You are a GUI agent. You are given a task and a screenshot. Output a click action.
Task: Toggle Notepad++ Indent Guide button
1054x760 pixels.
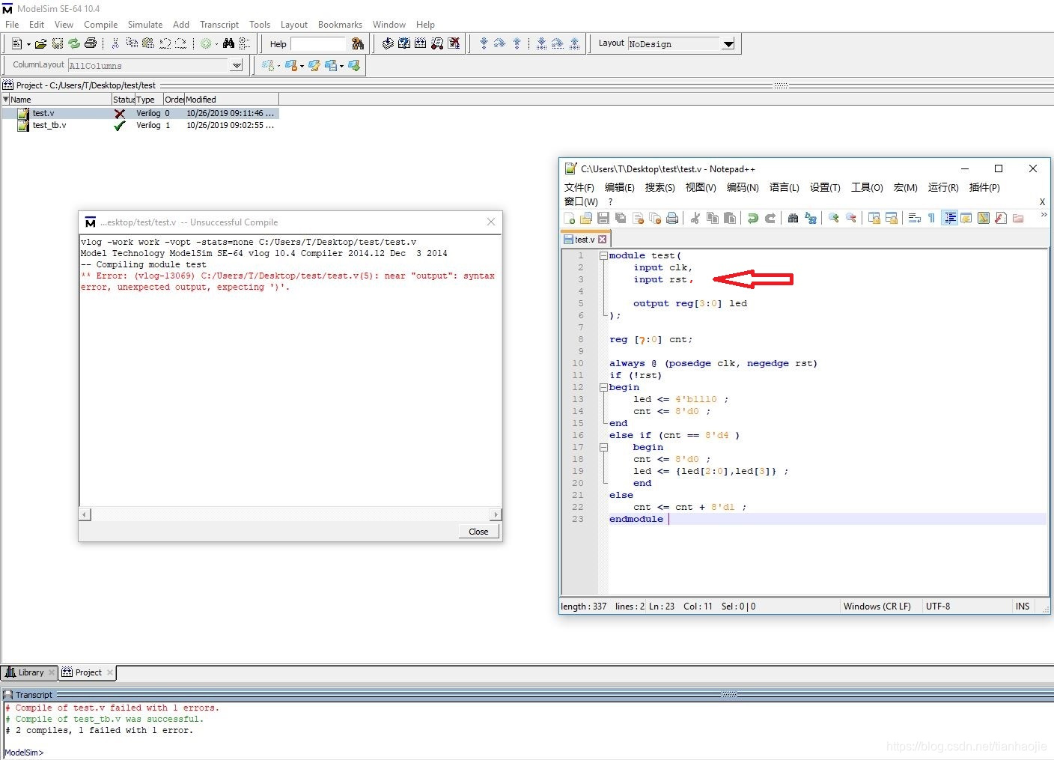pos(949,218)
